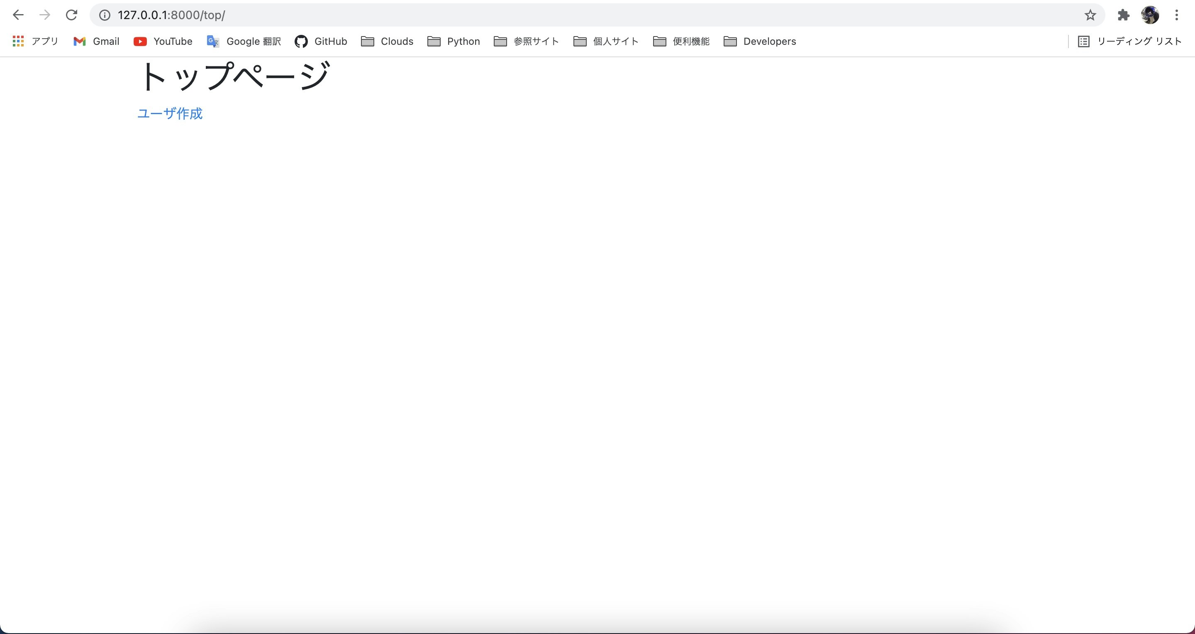
Task: Click the browser back arrow
Action: coord(18,15)
